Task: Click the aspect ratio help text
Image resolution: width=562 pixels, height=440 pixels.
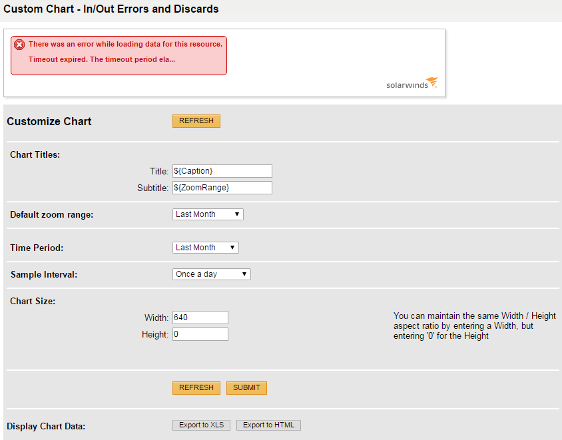Action: (x=475, y=326)
